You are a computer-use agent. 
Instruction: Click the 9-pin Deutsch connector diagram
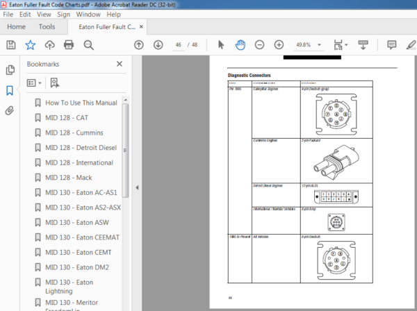[x=336, y=115]
